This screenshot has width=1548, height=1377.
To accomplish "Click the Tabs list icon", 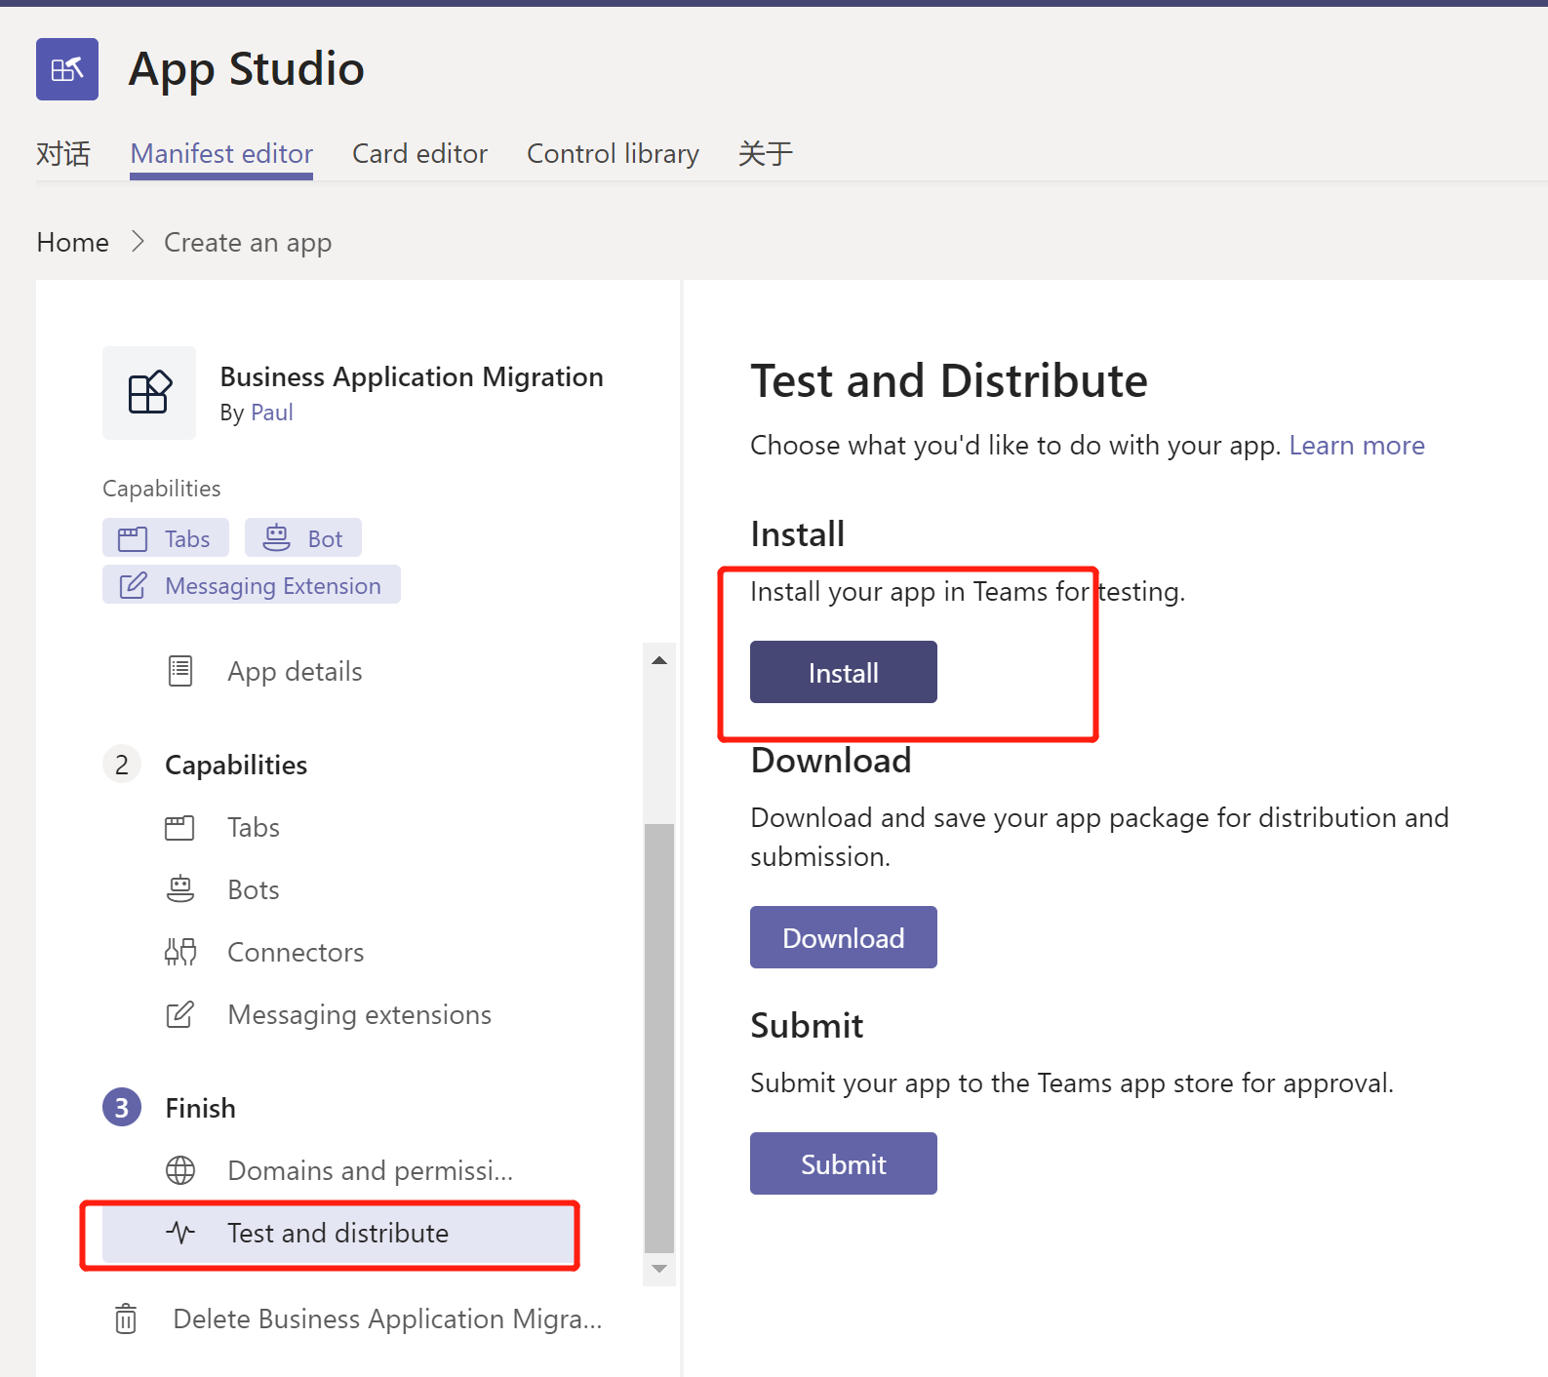I will pos(179,828).
